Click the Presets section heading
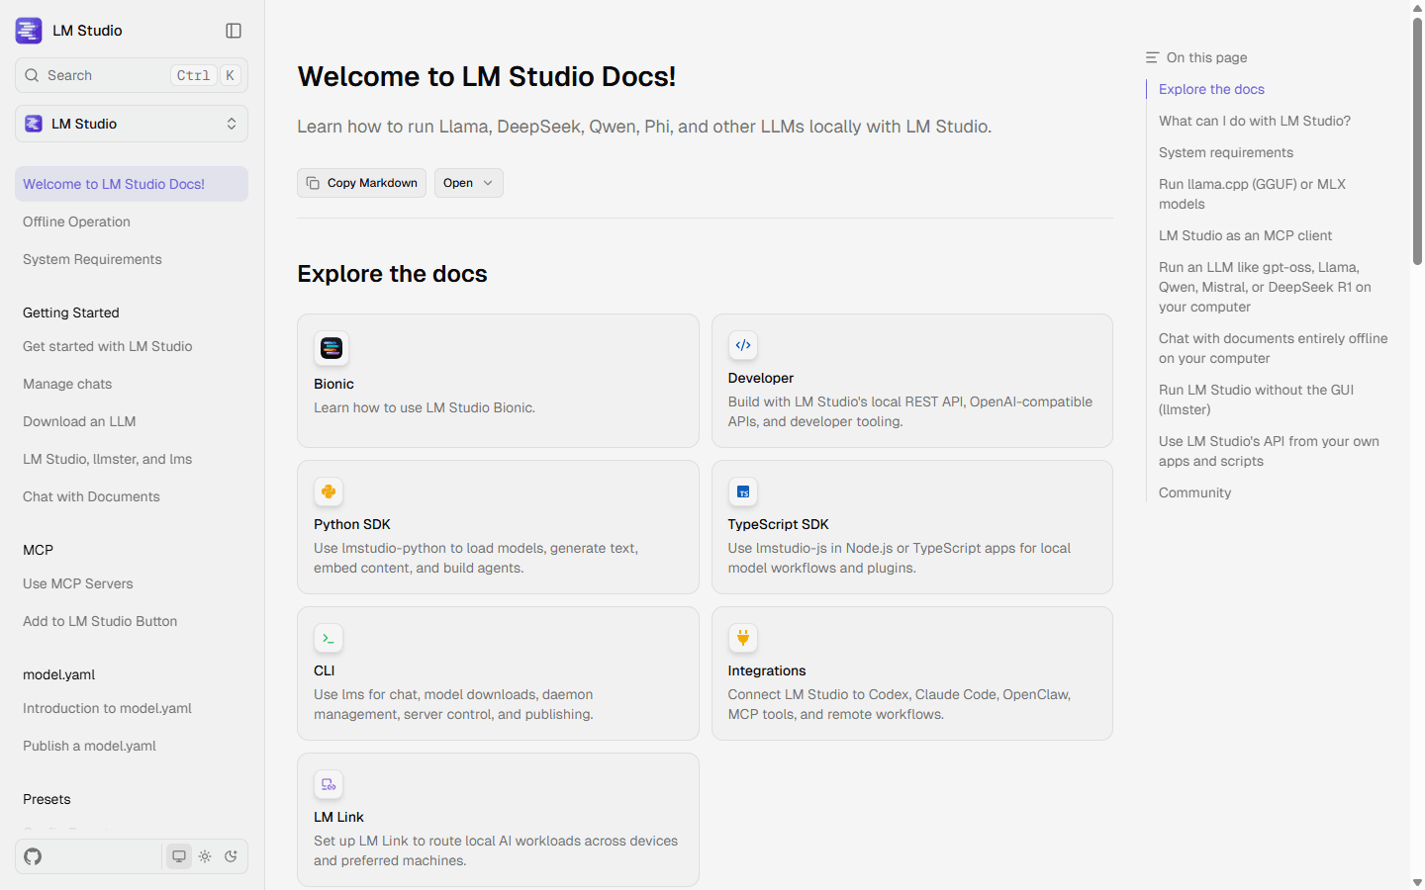 click(47, 799)
